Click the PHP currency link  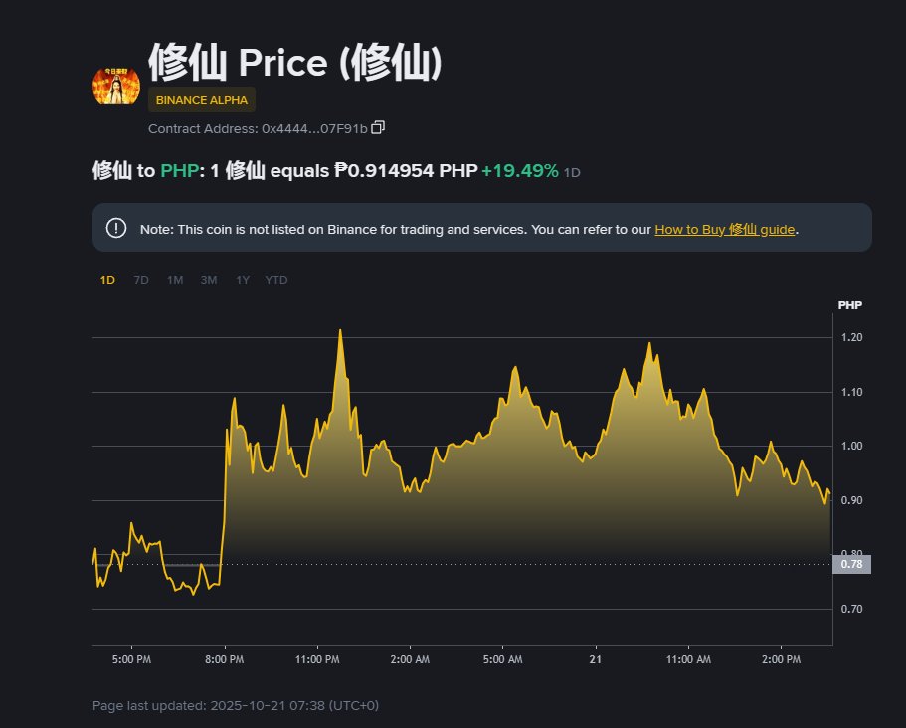click(179, 171)
